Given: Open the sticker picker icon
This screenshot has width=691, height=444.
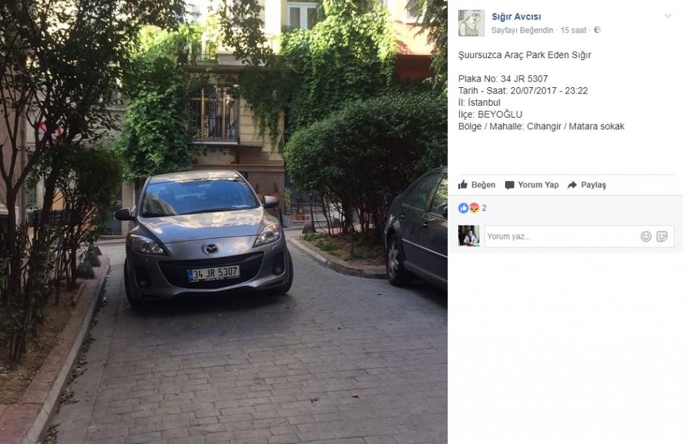Looking at the screenshot, I should point(661,237).
